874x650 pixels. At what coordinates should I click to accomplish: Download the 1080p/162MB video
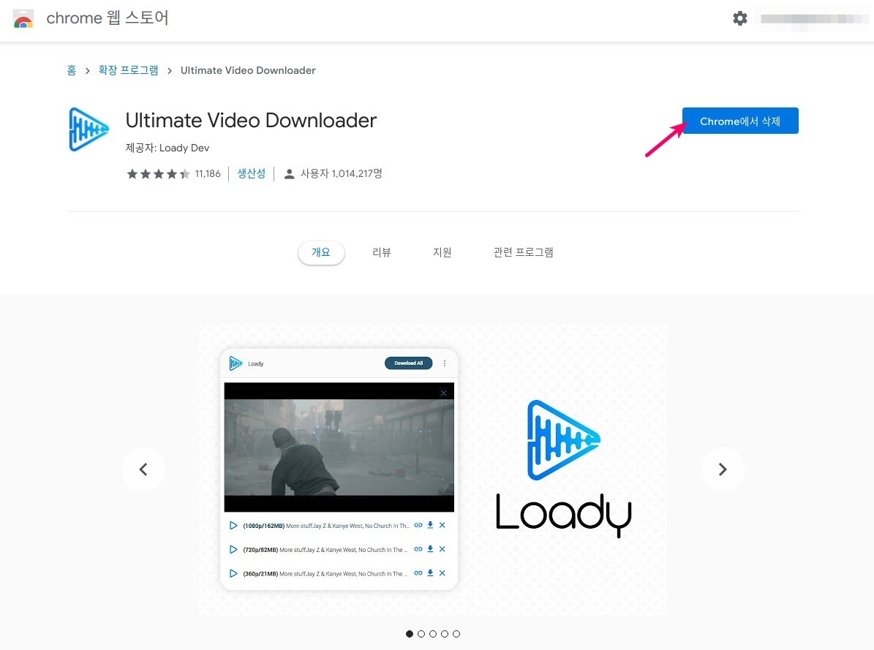(x=430, y=525)
